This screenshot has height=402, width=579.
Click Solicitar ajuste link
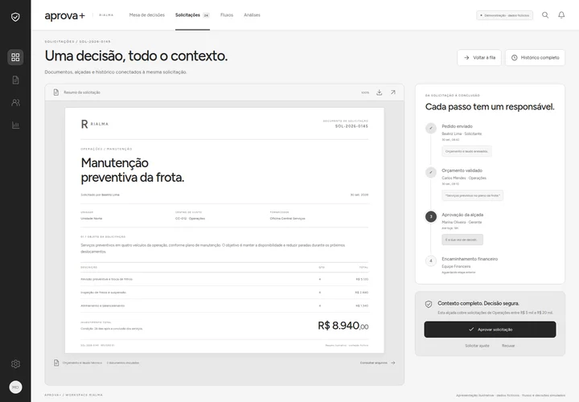[477, 346]
